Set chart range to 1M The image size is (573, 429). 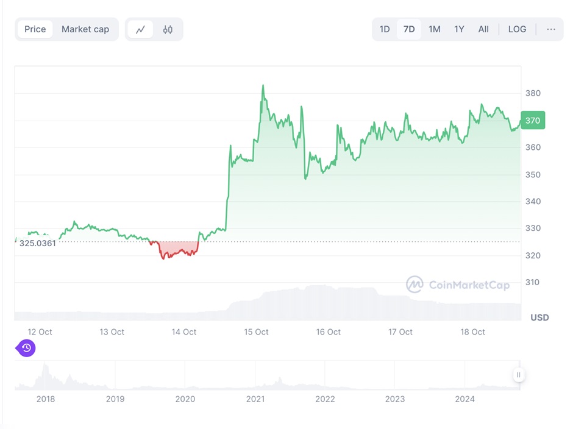click(434, 29)
